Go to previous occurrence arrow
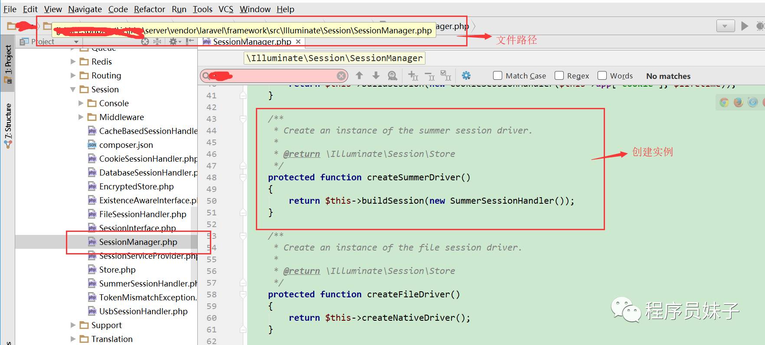 (x=359, y=75)
